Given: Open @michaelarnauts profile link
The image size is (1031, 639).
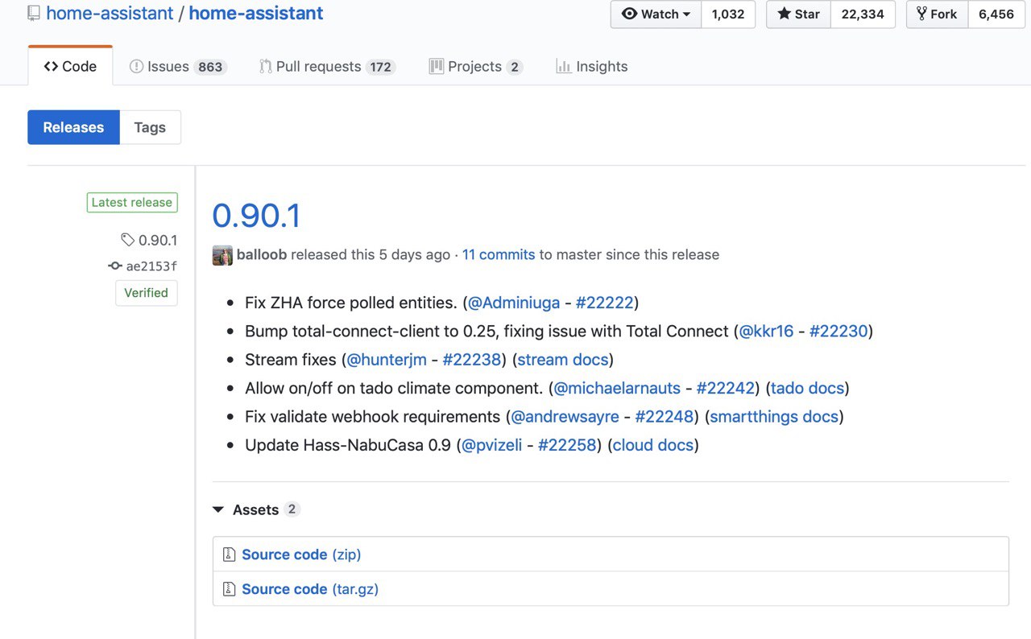Looking at the screenshot, I should click(x=618, y=388).
